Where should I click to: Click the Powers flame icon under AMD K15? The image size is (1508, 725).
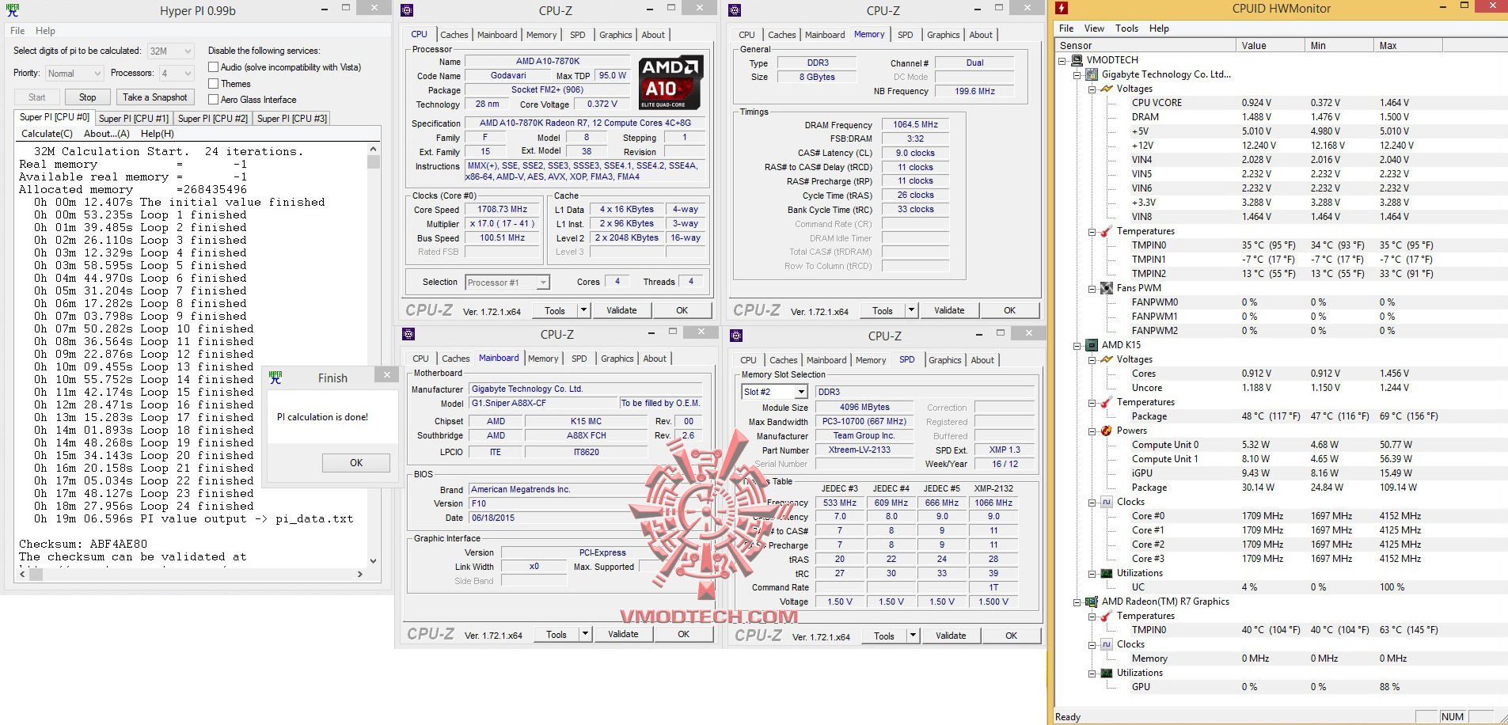tap(1107, 431)
